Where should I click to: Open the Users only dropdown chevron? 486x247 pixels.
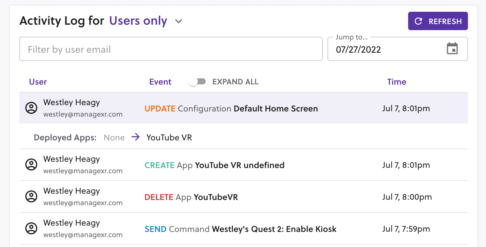pos(179,21)
